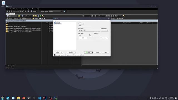Click the Synchronize toolbar button

coord(15,11)
